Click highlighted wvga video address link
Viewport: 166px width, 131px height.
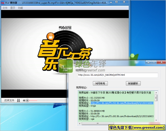click(x=122, y=103)
